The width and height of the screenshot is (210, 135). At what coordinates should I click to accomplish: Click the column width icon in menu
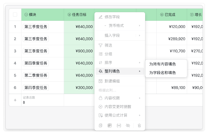[x=119, y=125]
